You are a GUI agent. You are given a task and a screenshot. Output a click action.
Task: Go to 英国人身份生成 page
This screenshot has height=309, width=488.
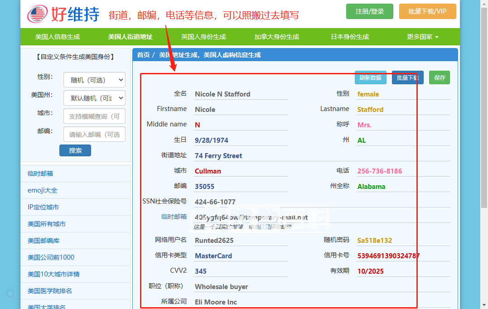tap(203, 37)
